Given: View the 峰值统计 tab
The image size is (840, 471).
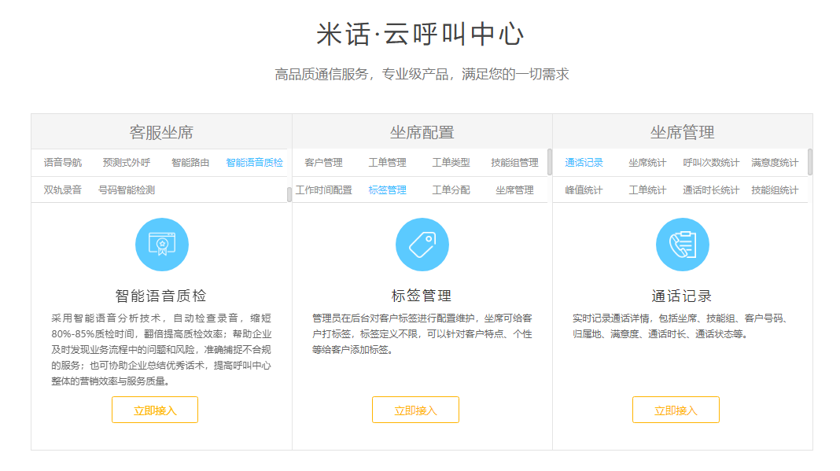Looking at the screenshot, I should (x=584, y=190).
